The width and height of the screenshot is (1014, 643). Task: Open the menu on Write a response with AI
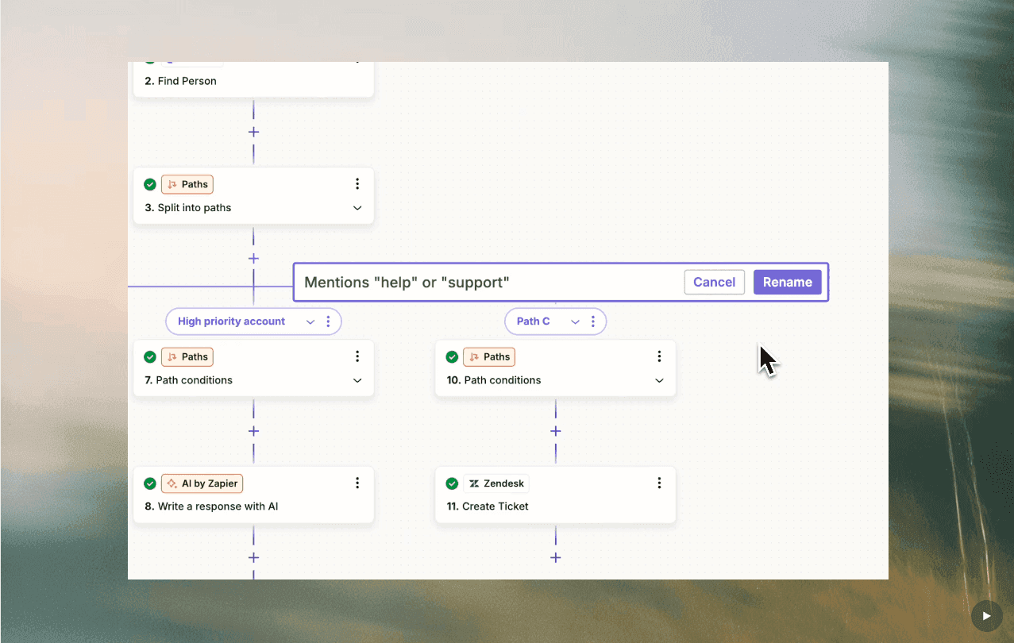pyautogui.click(x=357, y=482)
